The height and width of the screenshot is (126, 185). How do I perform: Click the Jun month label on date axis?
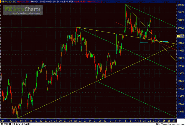tap(2, 121)
